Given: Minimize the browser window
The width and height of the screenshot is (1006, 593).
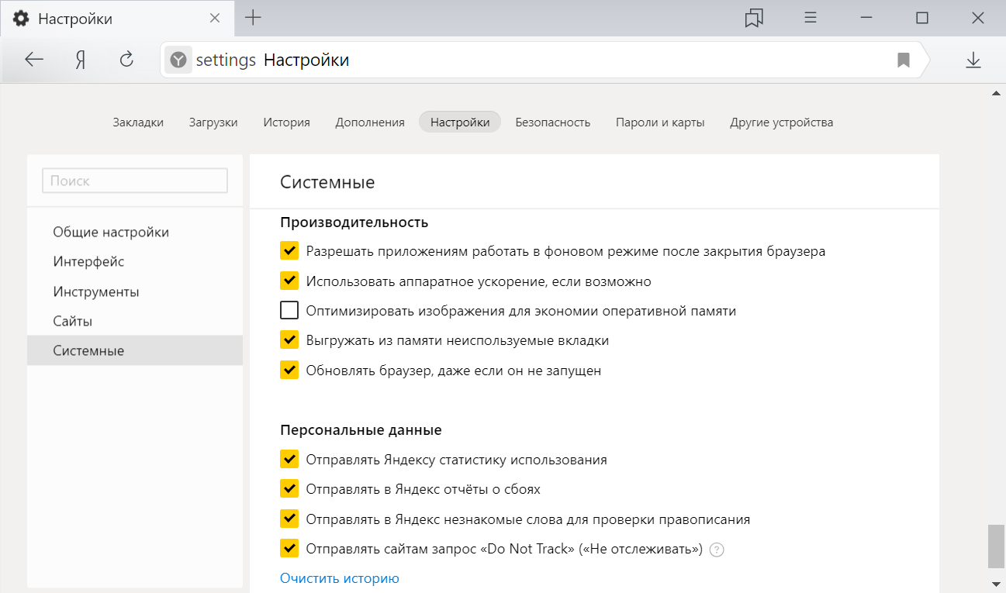Looking at the screenshot, I should (x=867, y=18).
